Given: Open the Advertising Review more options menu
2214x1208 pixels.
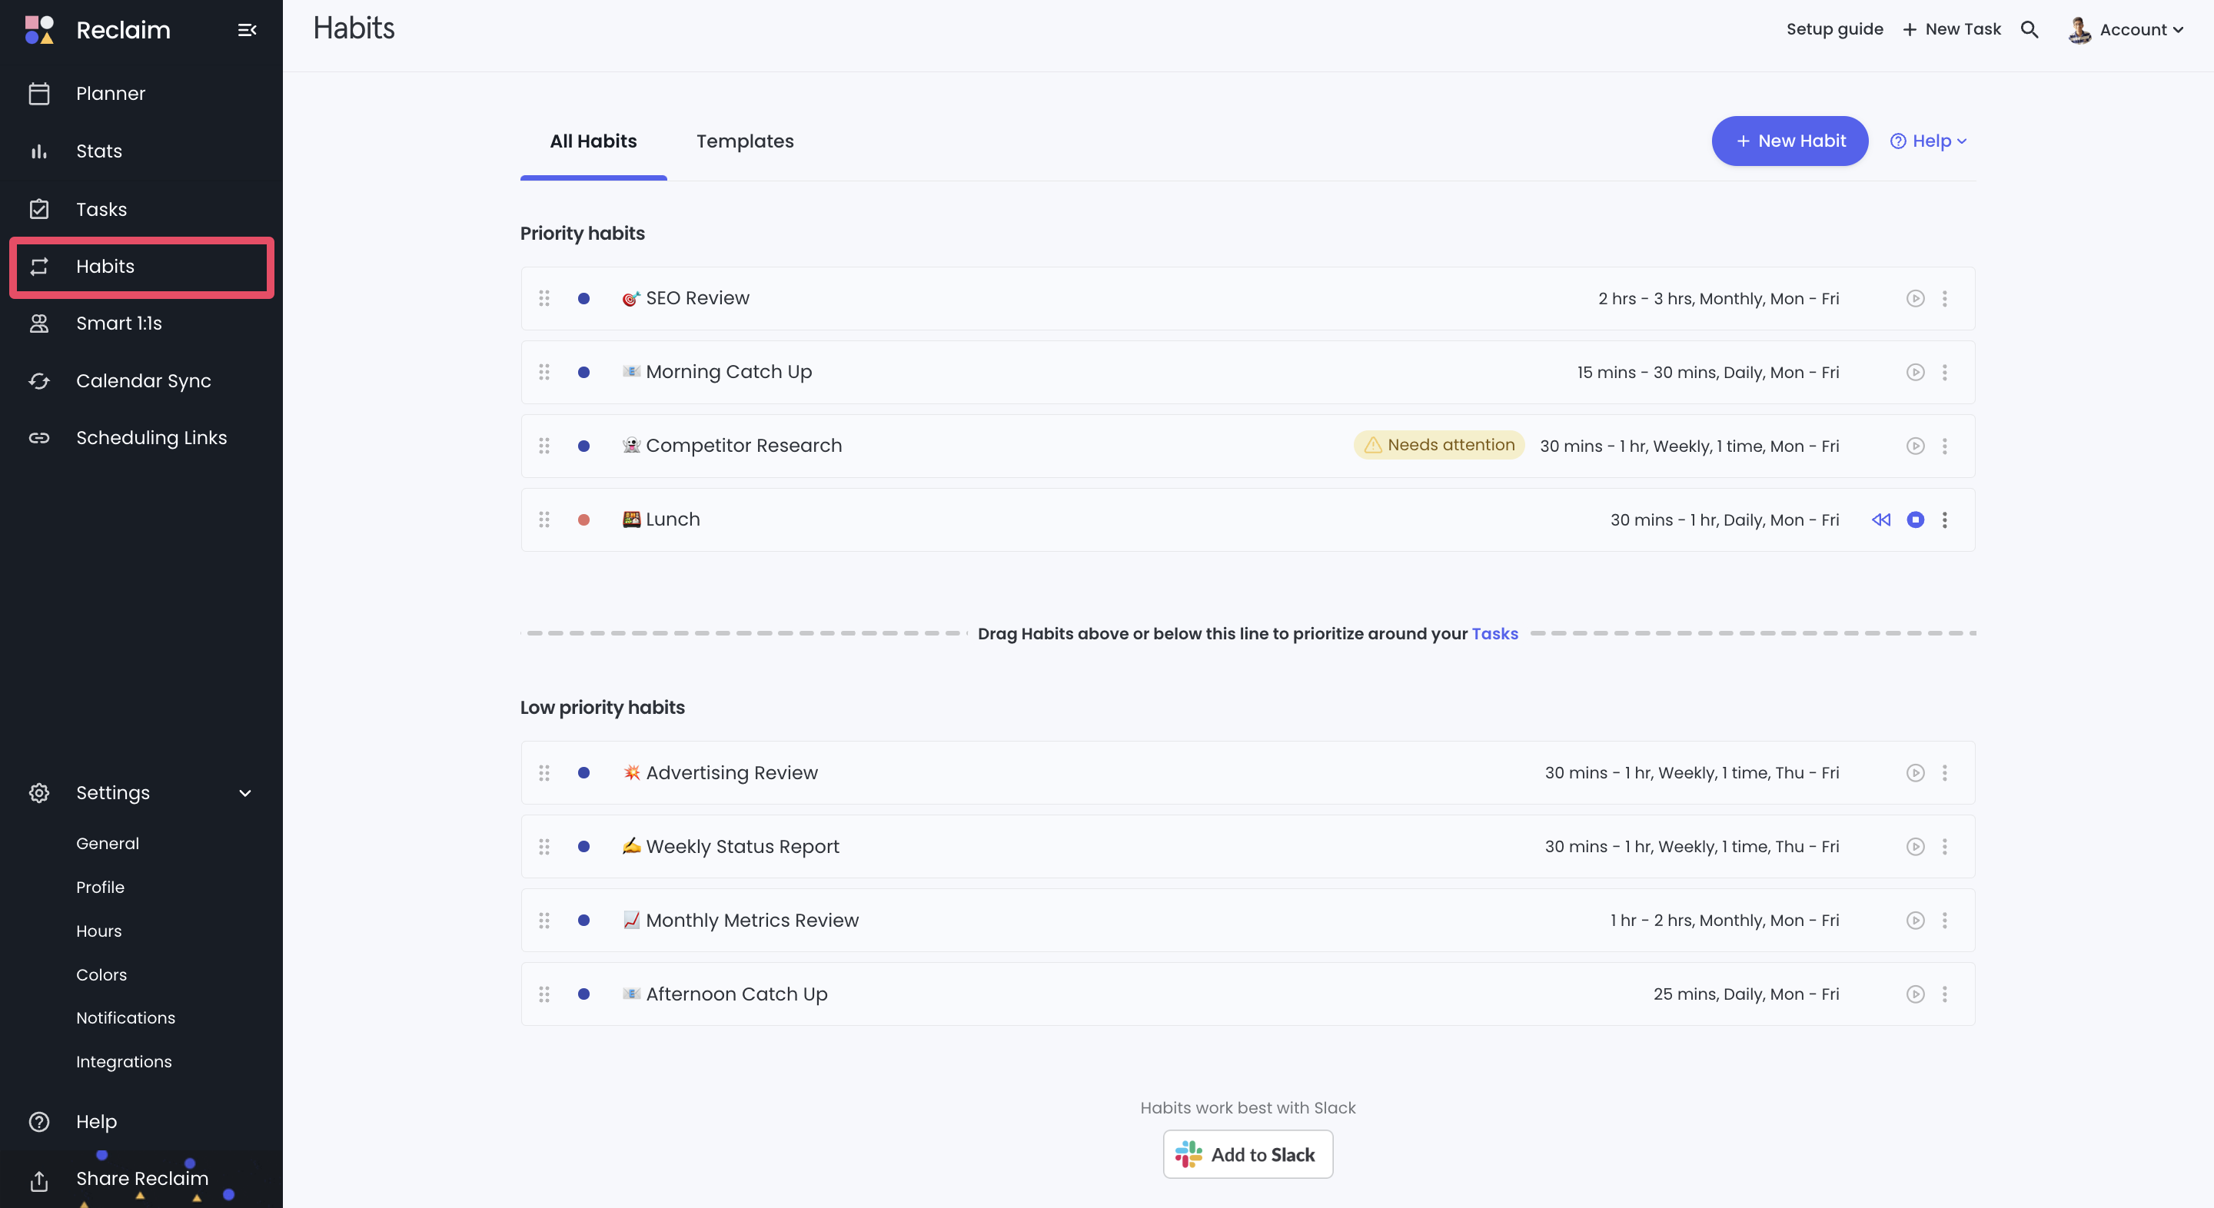Looking at the screenshot, I should (x=1944, y=772).
